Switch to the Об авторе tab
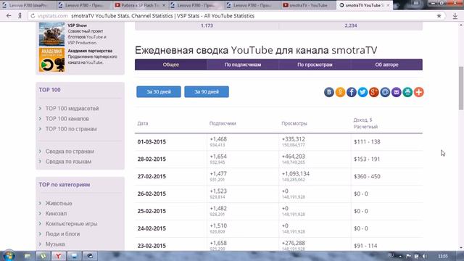The image size is (464, 261). tap(386, 65)
